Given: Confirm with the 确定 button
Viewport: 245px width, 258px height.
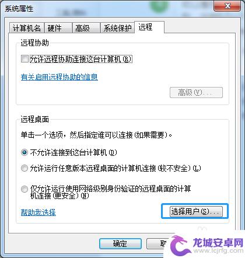Looking at the screenshot, I should [120, 243].
